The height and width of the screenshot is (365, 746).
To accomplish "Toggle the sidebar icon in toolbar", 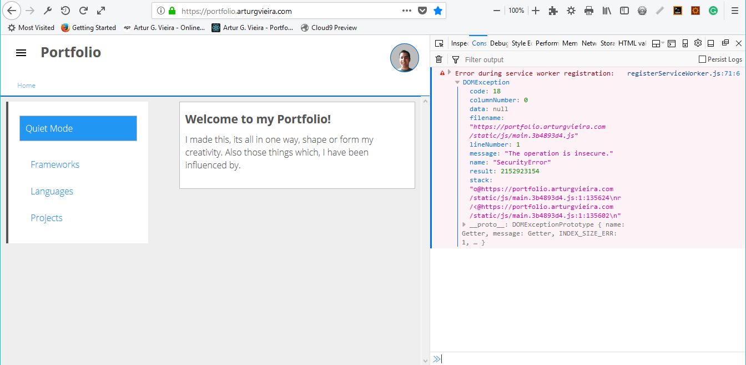I will click(624, 11).
